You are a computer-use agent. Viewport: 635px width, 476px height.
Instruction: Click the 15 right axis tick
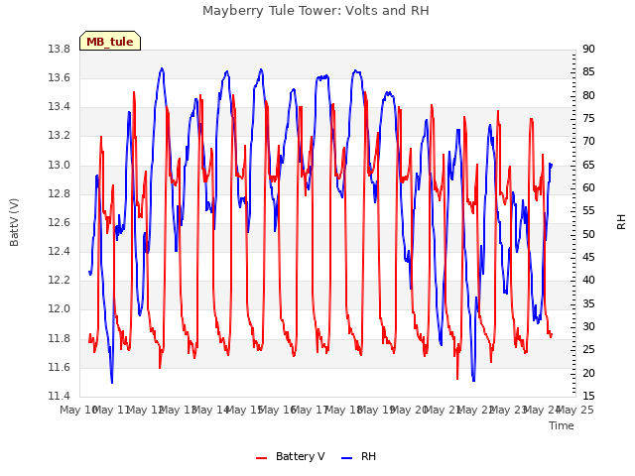point(588,396)
